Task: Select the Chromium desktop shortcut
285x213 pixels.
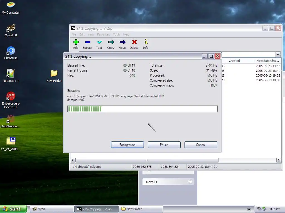Action: 11,53
